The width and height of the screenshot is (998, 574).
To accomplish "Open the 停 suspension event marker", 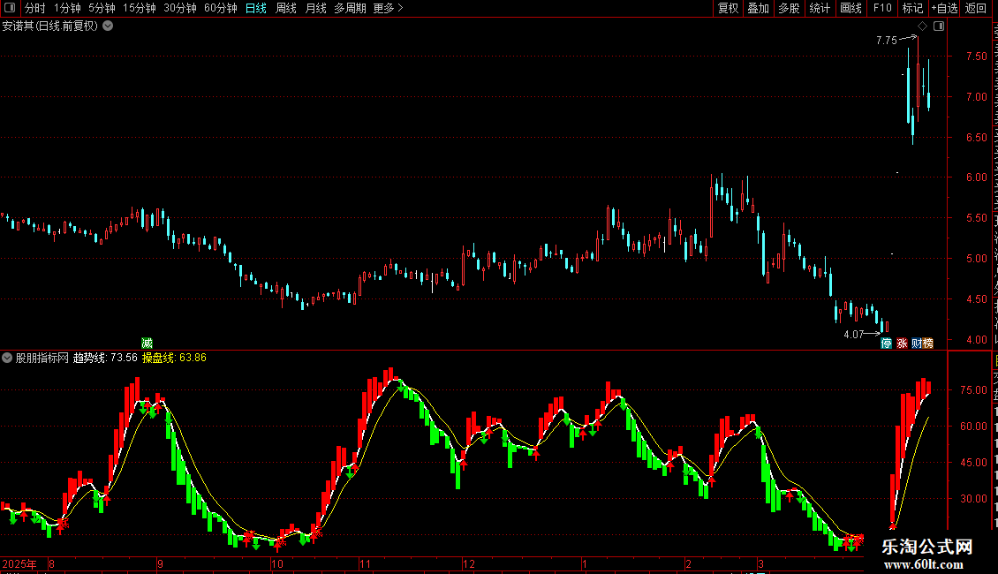I will point(886,344).
